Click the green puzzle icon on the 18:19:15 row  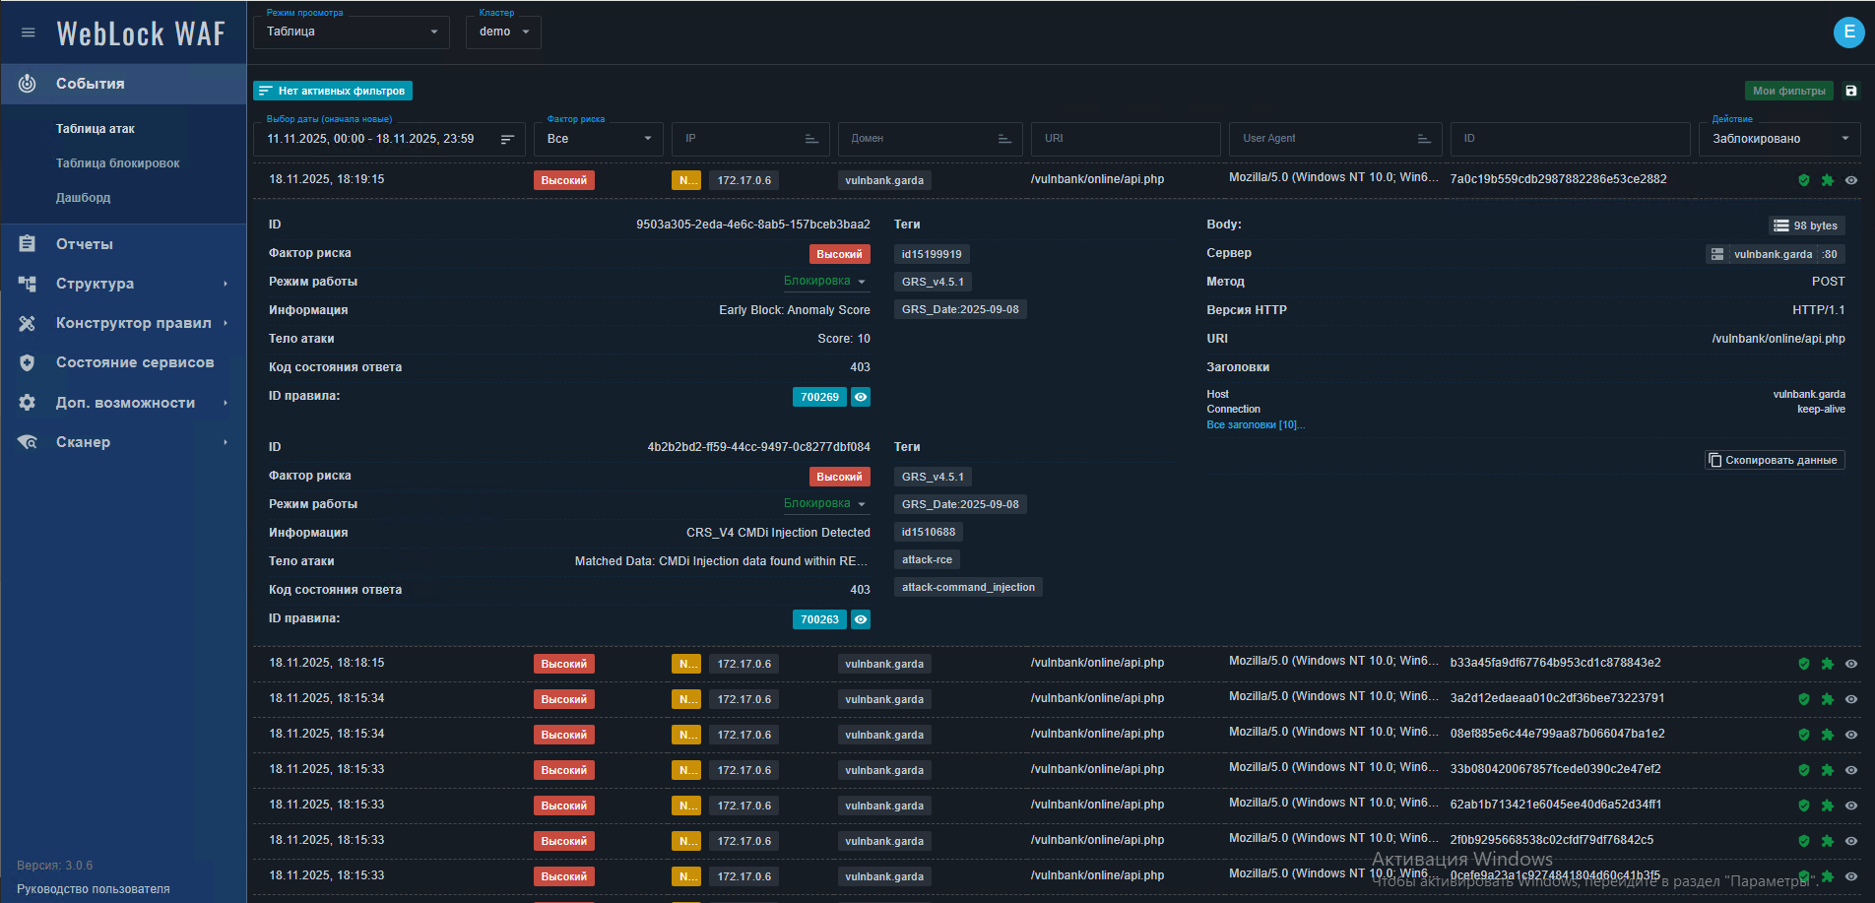(x=1828, y=180)
